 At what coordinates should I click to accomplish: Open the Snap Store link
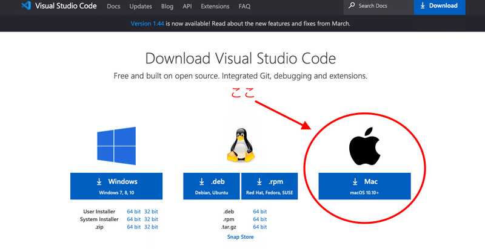[x=240, y=237]
